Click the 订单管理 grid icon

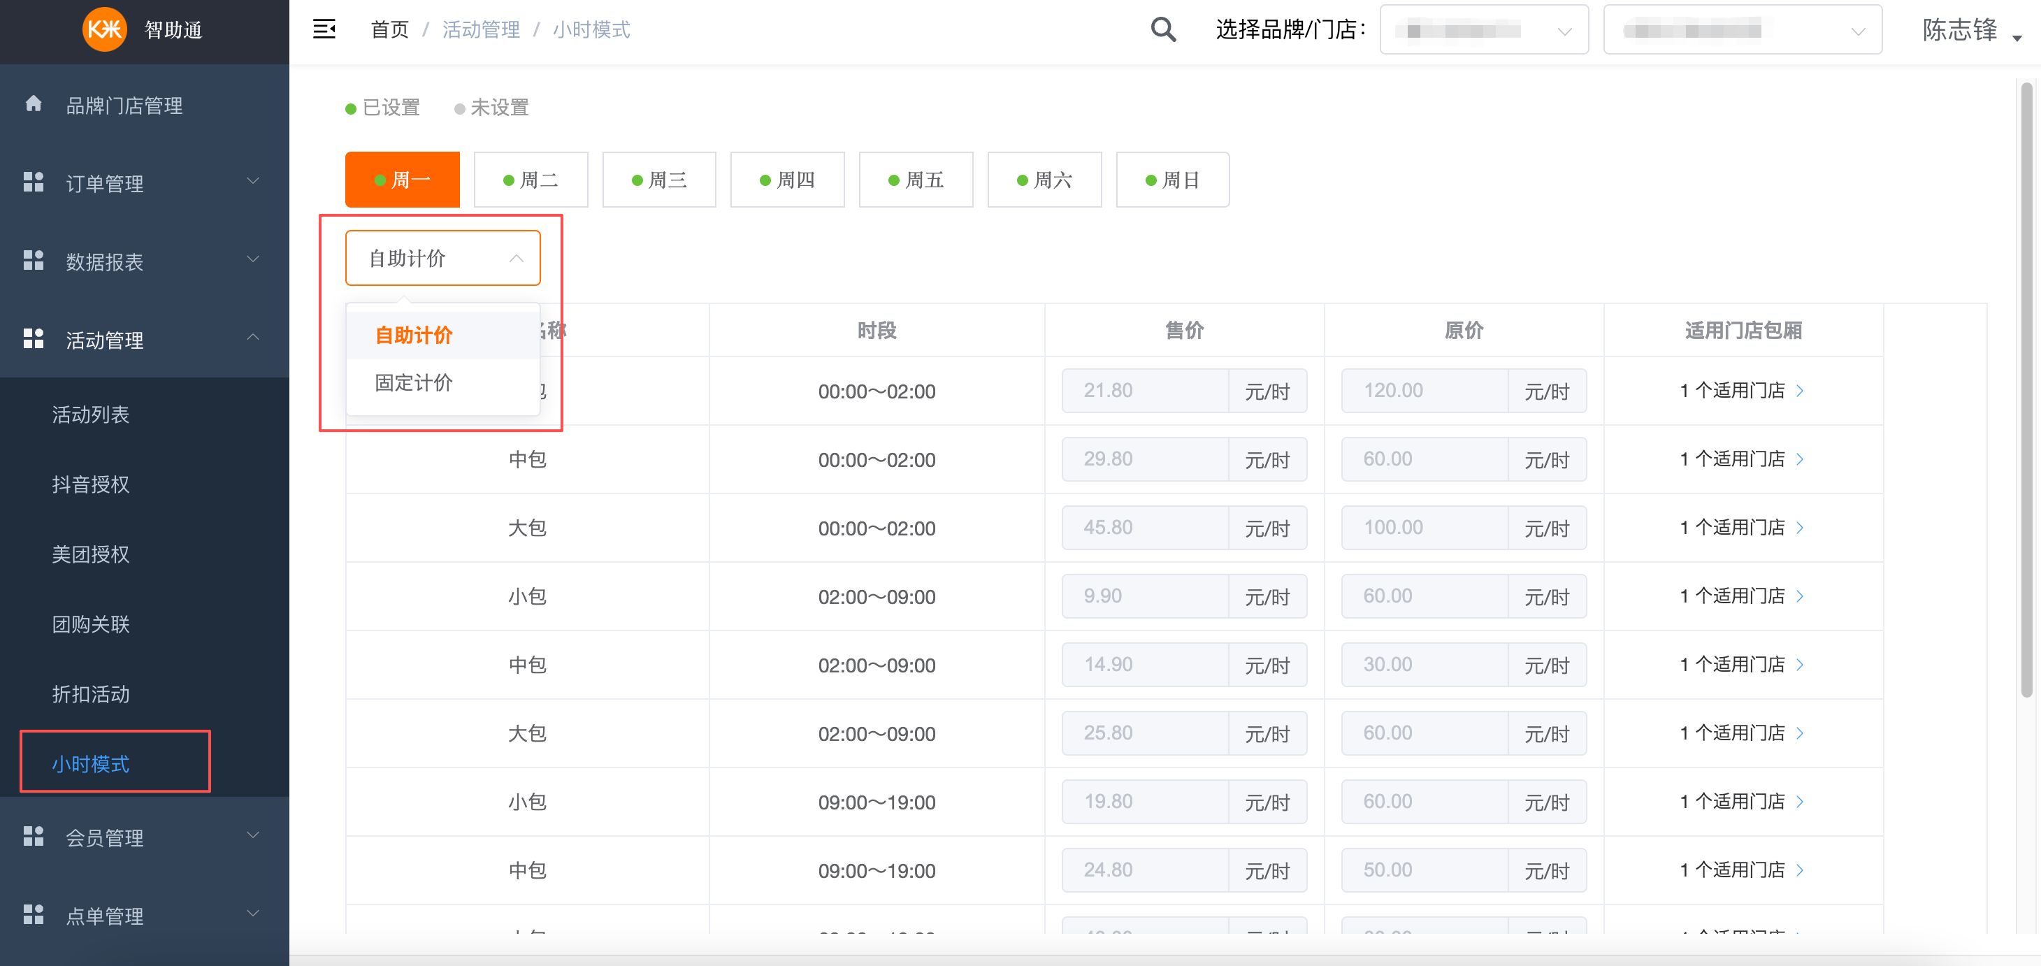click(x=34, y=182)
